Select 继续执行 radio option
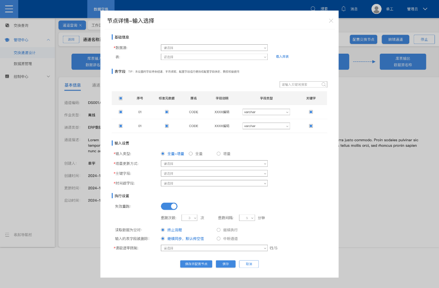Viewport: 439px width, 288px height. 219,230
